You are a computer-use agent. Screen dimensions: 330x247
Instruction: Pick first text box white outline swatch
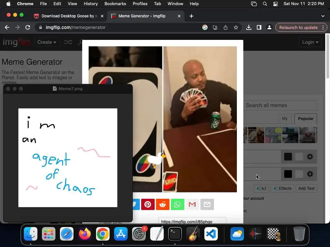pos(299,157)
